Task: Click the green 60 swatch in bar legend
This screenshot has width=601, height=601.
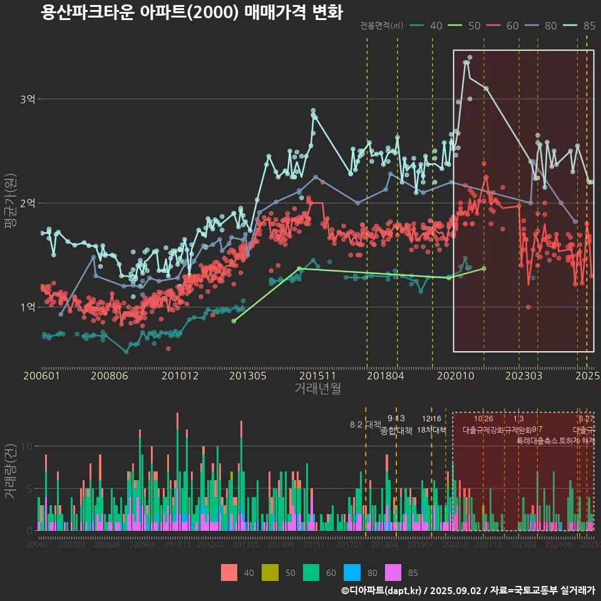Action: [x=311, y=573]
